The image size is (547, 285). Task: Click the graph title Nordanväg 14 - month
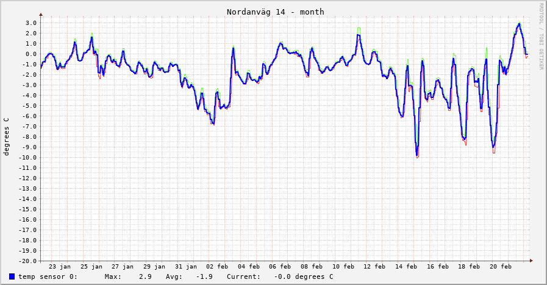click(x=275, y=12)
